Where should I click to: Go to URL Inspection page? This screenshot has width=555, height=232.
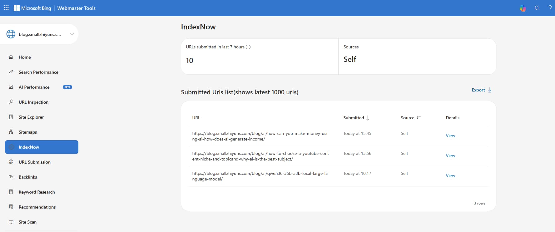33,102
